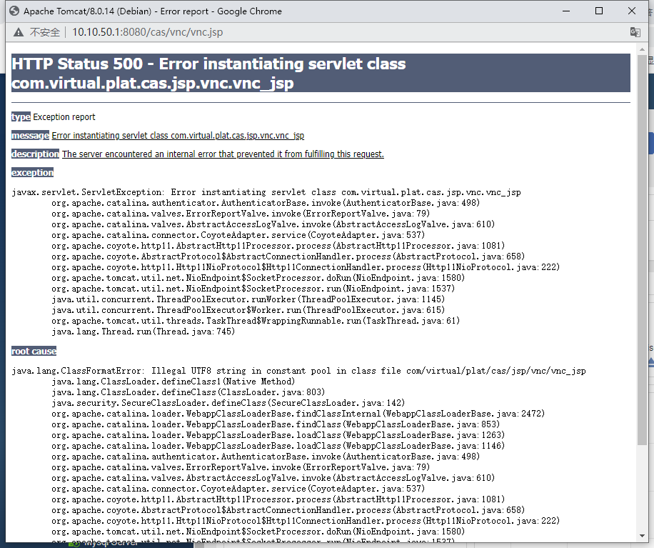This screenshot has height=548, width=654.
Task: Click 'ClassLoader.defineClass1(Native Method)' line
Action: pos(173,382)
